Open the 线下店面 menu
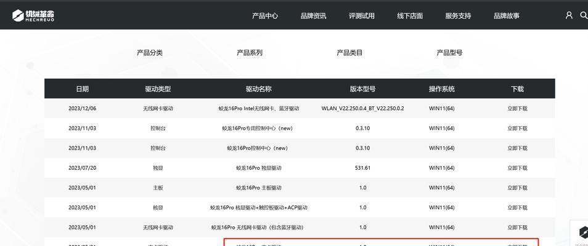The width and height of the screenshot is (588, 246). coord(410,16)
